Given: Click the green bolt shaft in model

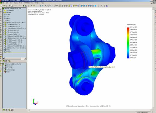Looking at the screenshot, I should point(96,54).
